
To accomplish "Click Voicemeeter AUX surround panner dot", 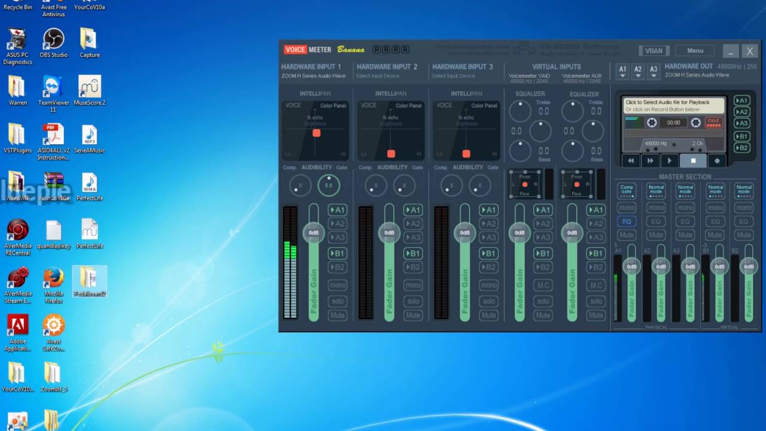I will pos(576,184).
